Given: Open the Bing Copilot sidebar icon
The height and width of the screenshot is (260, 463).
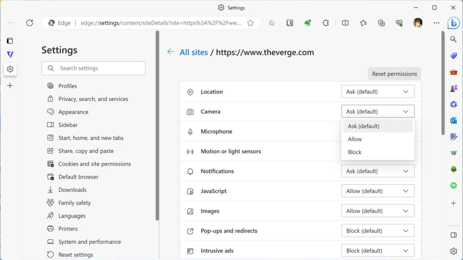Looking at the screenshot, I should click(x=453, y=23).
